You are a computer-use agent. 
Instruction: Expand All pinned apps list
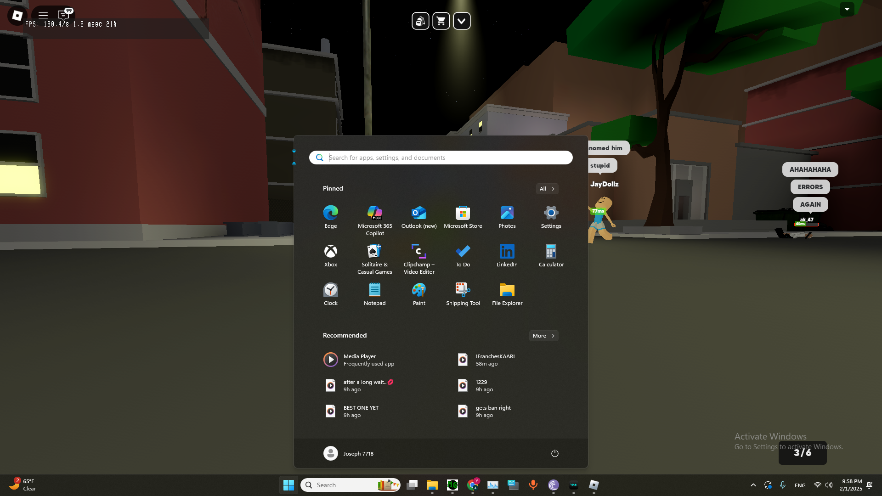click(x=547, y=189)
